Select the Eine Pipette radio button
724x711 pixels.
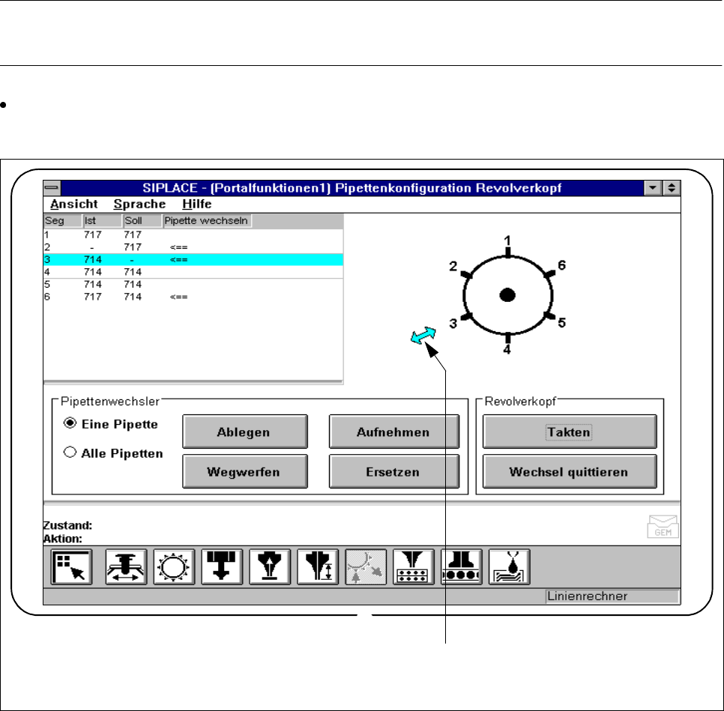pyautogui.click(x=70, y=423)
